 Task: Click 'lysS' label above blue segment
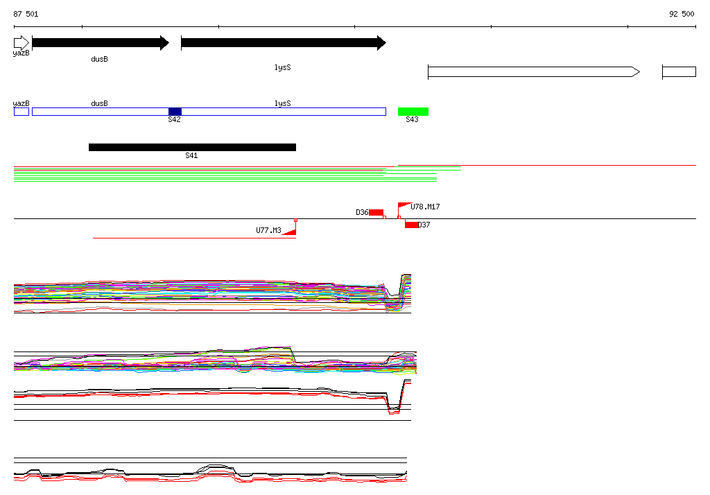click(283, 104)
